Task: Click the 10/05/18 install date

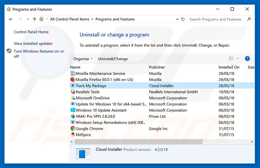Action: point(226,92)
